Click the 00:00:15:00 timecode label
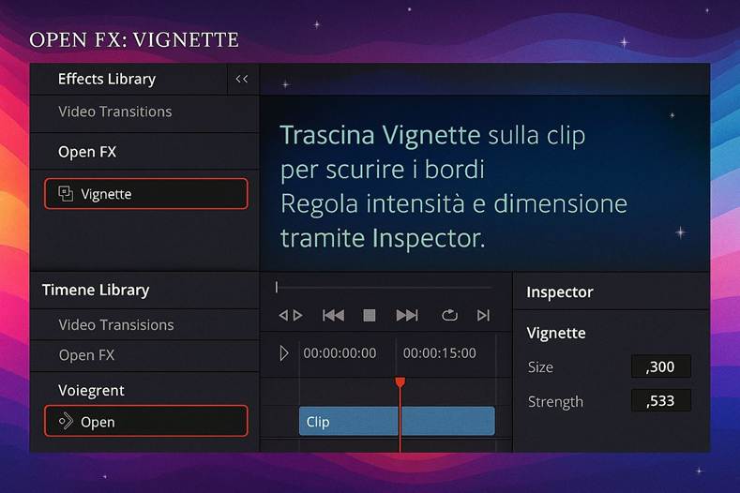This screenshot has height=493, width=740. click(x=439, y=353)
